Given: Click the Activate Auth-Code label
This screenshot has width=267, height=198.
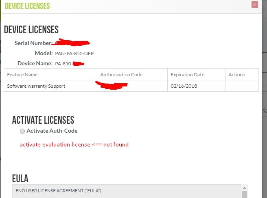Looking at the screenshot, I should 52,131.
